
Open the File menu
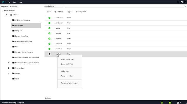click(9, 2)
